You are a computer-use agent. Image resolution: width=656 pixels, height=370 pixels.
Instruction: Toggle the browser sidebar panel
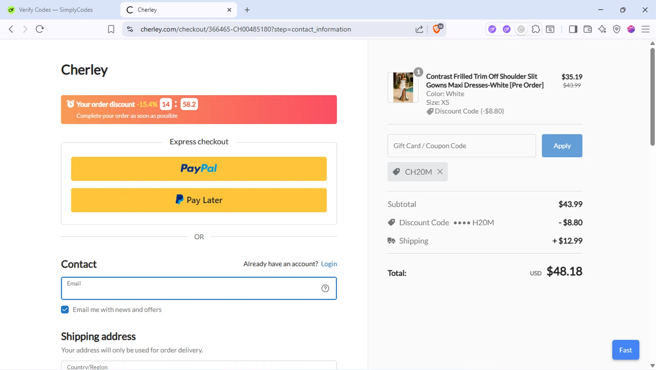pos(573,29)
